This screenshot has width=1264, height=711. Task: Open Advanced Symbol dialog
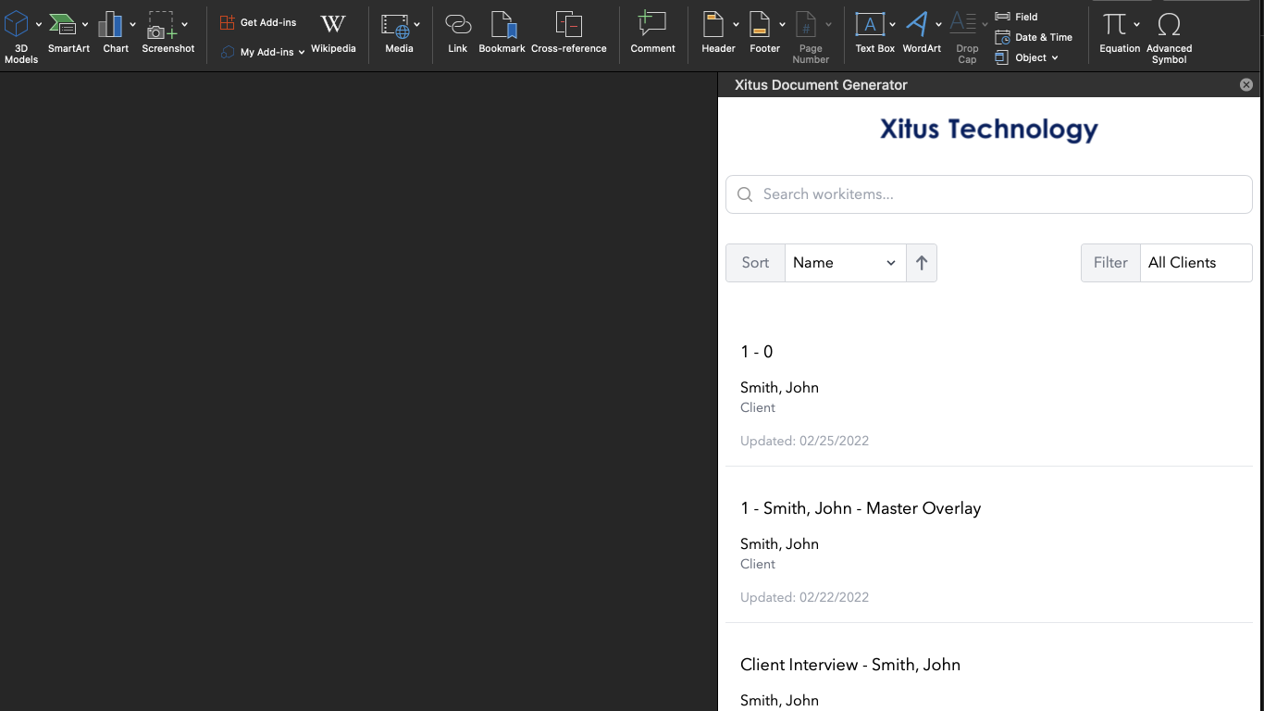(1170, 37)
